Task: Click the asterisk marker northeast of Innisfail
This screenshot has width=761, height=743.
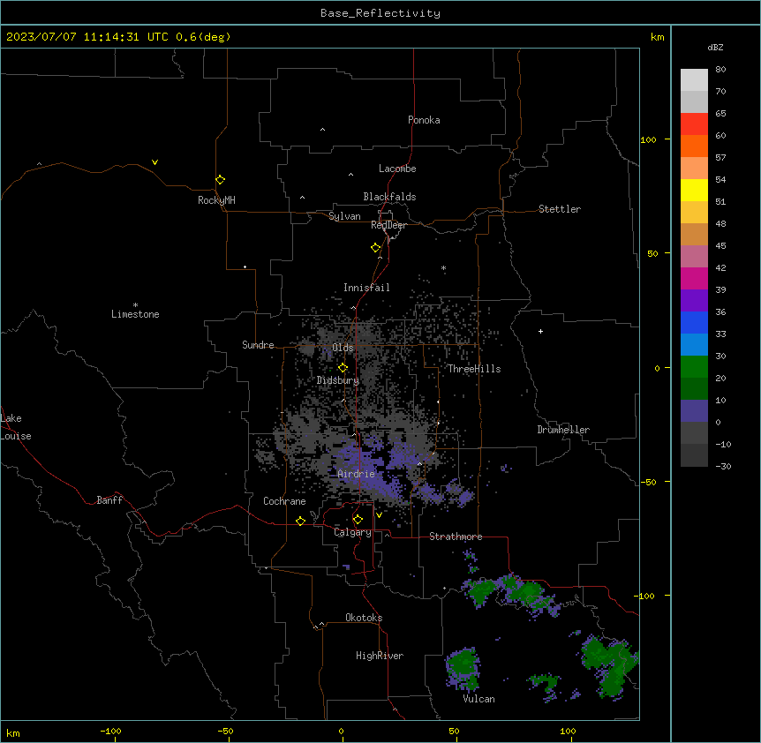Action: pyautogui.click(x=443, y=267)
